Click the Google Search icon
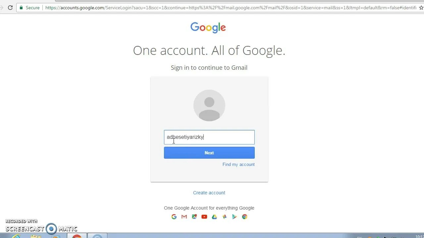 point(174,217)
